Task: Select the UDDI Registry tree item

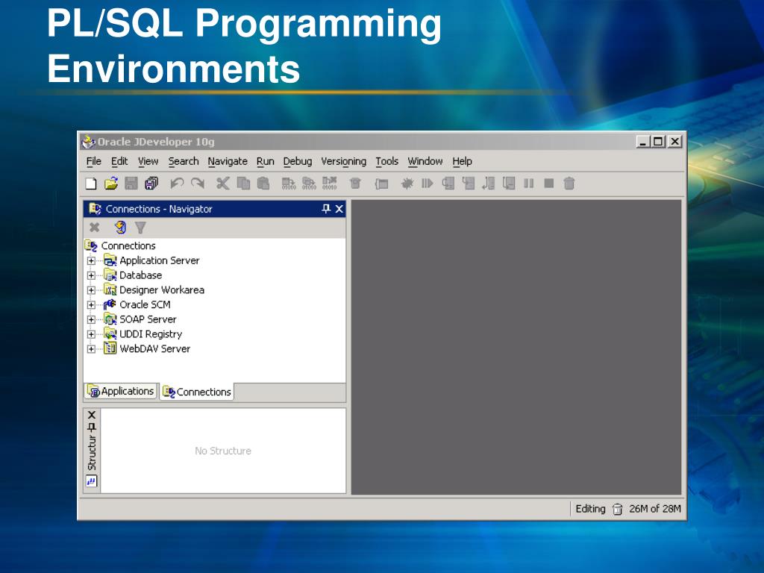Action: click(x=150, y=334)
